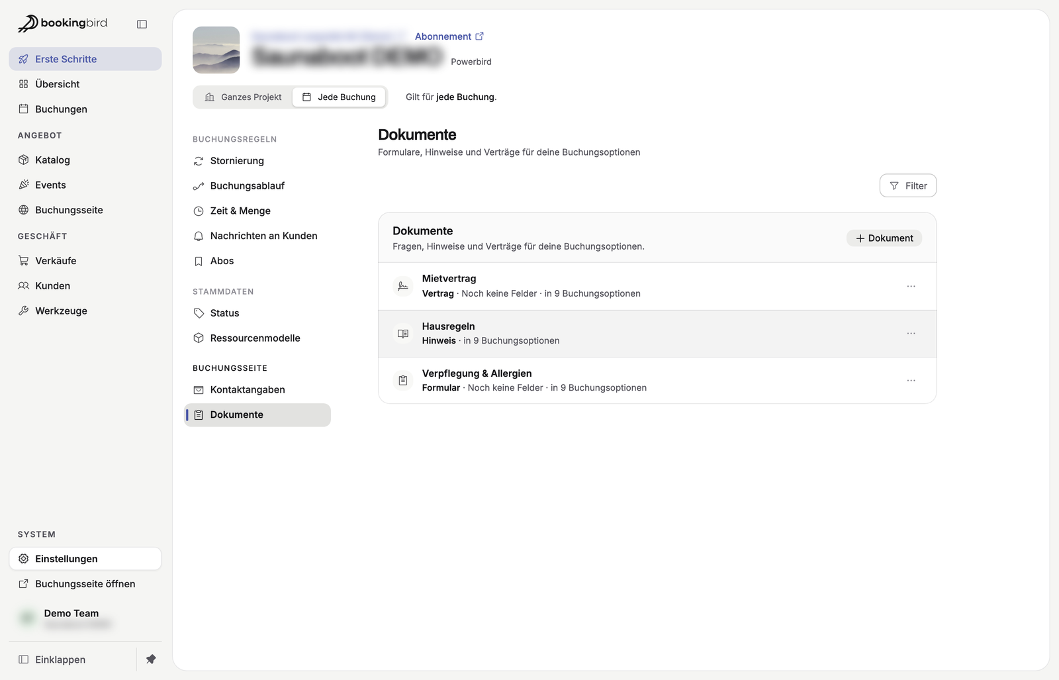Click the Mietvertrag signature icon
Viewport: 1059px width, 680px height.
[x=403, y=286]
